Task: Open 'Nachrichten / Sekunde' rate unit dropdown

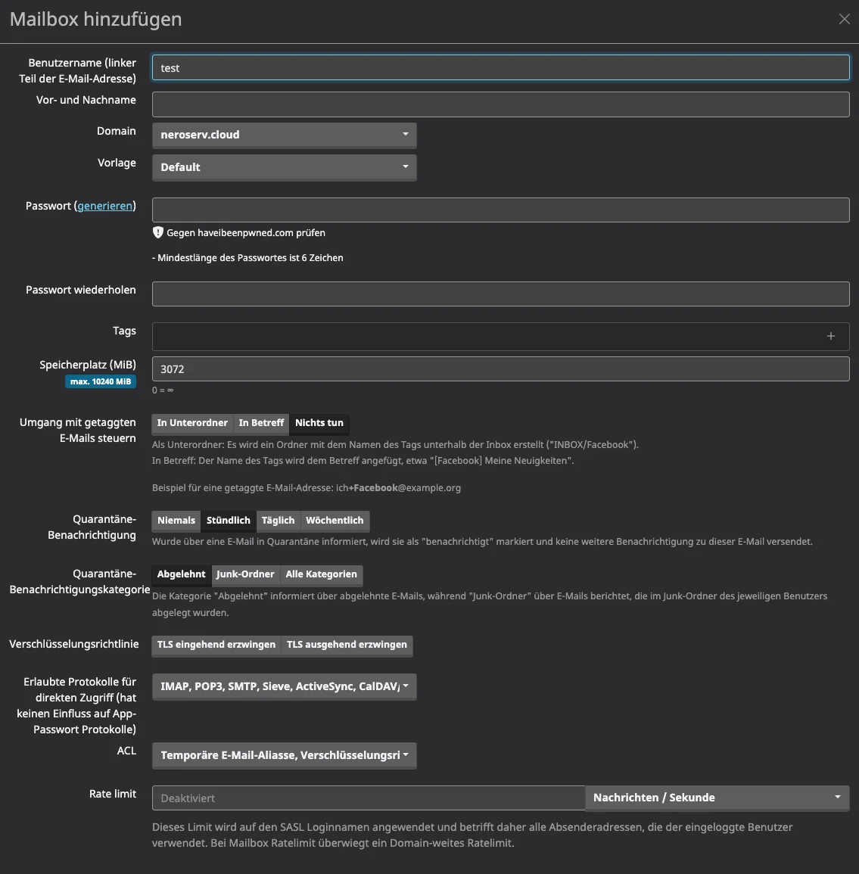Action: pos(717,798)
